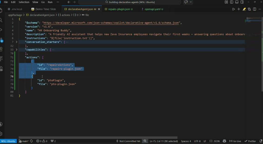Click the sync changes icon in status bar
263x144 pixels.
point(32,141)
